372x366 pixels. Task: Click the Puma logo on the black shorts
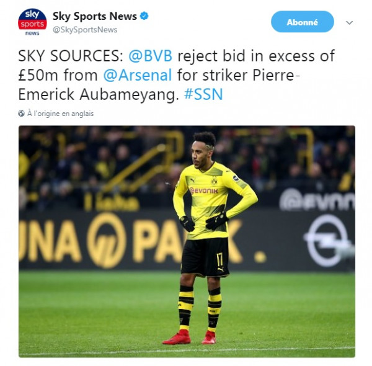[x=221, y=269]
